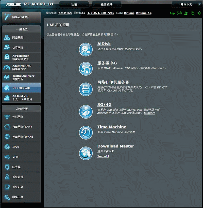Open 内部网络(LAN) settings

click(21, 127)
